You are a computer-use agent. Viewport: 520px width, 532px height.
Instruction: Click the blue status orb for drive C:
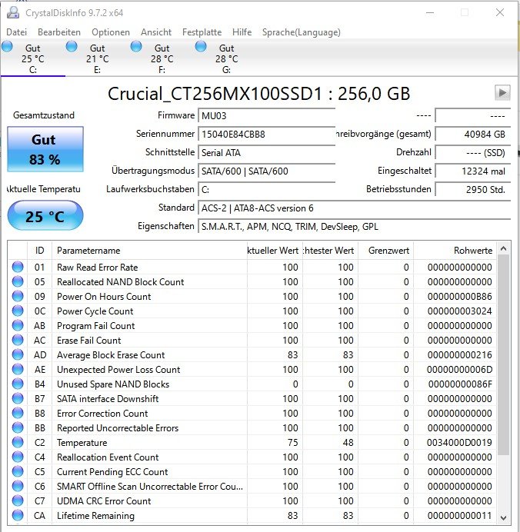tap(7, 46)
